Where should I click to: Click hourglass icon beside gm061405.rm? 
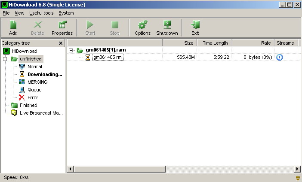[x=88, y=57]
